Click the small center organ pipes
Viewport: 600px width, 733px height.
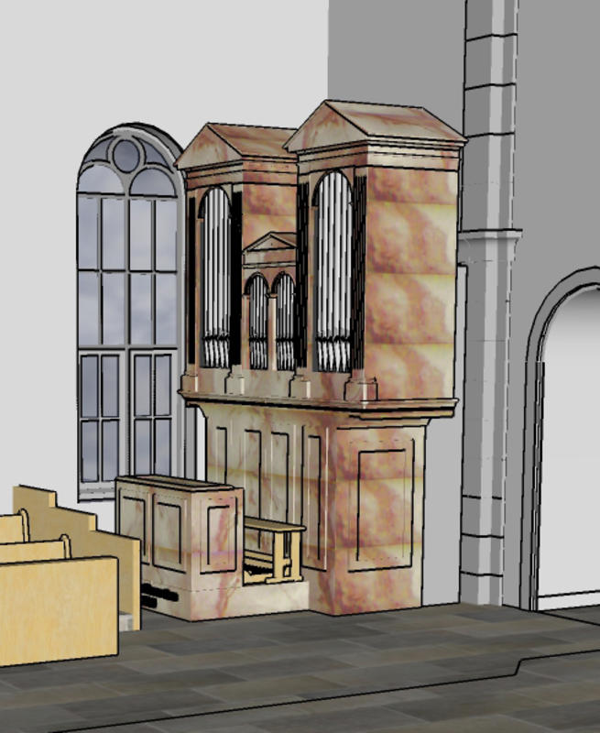tap(270, 323)
